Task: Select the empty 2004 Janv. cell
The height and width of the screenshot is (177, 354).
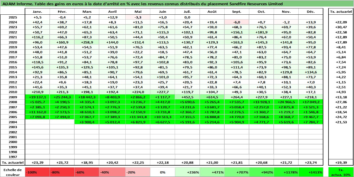Action: [37, 122]
